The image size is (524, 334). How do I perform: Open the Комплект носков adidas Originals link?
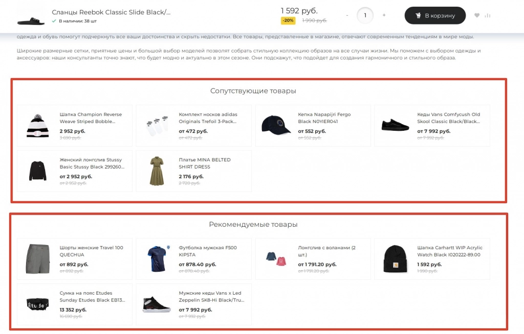click(208, 118)
